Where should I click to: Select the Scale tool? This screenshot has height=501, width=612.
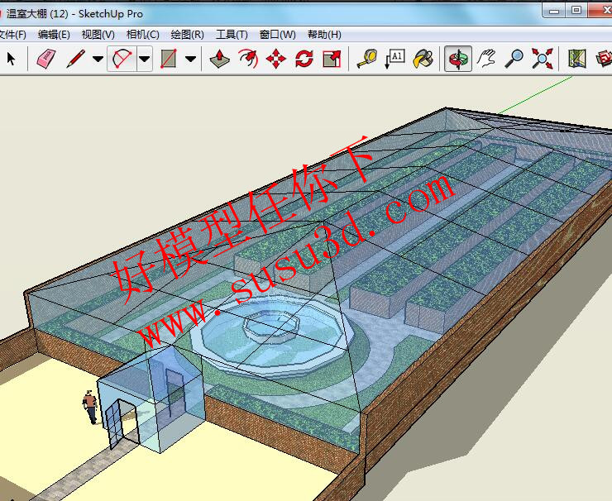tap(332, 59)
